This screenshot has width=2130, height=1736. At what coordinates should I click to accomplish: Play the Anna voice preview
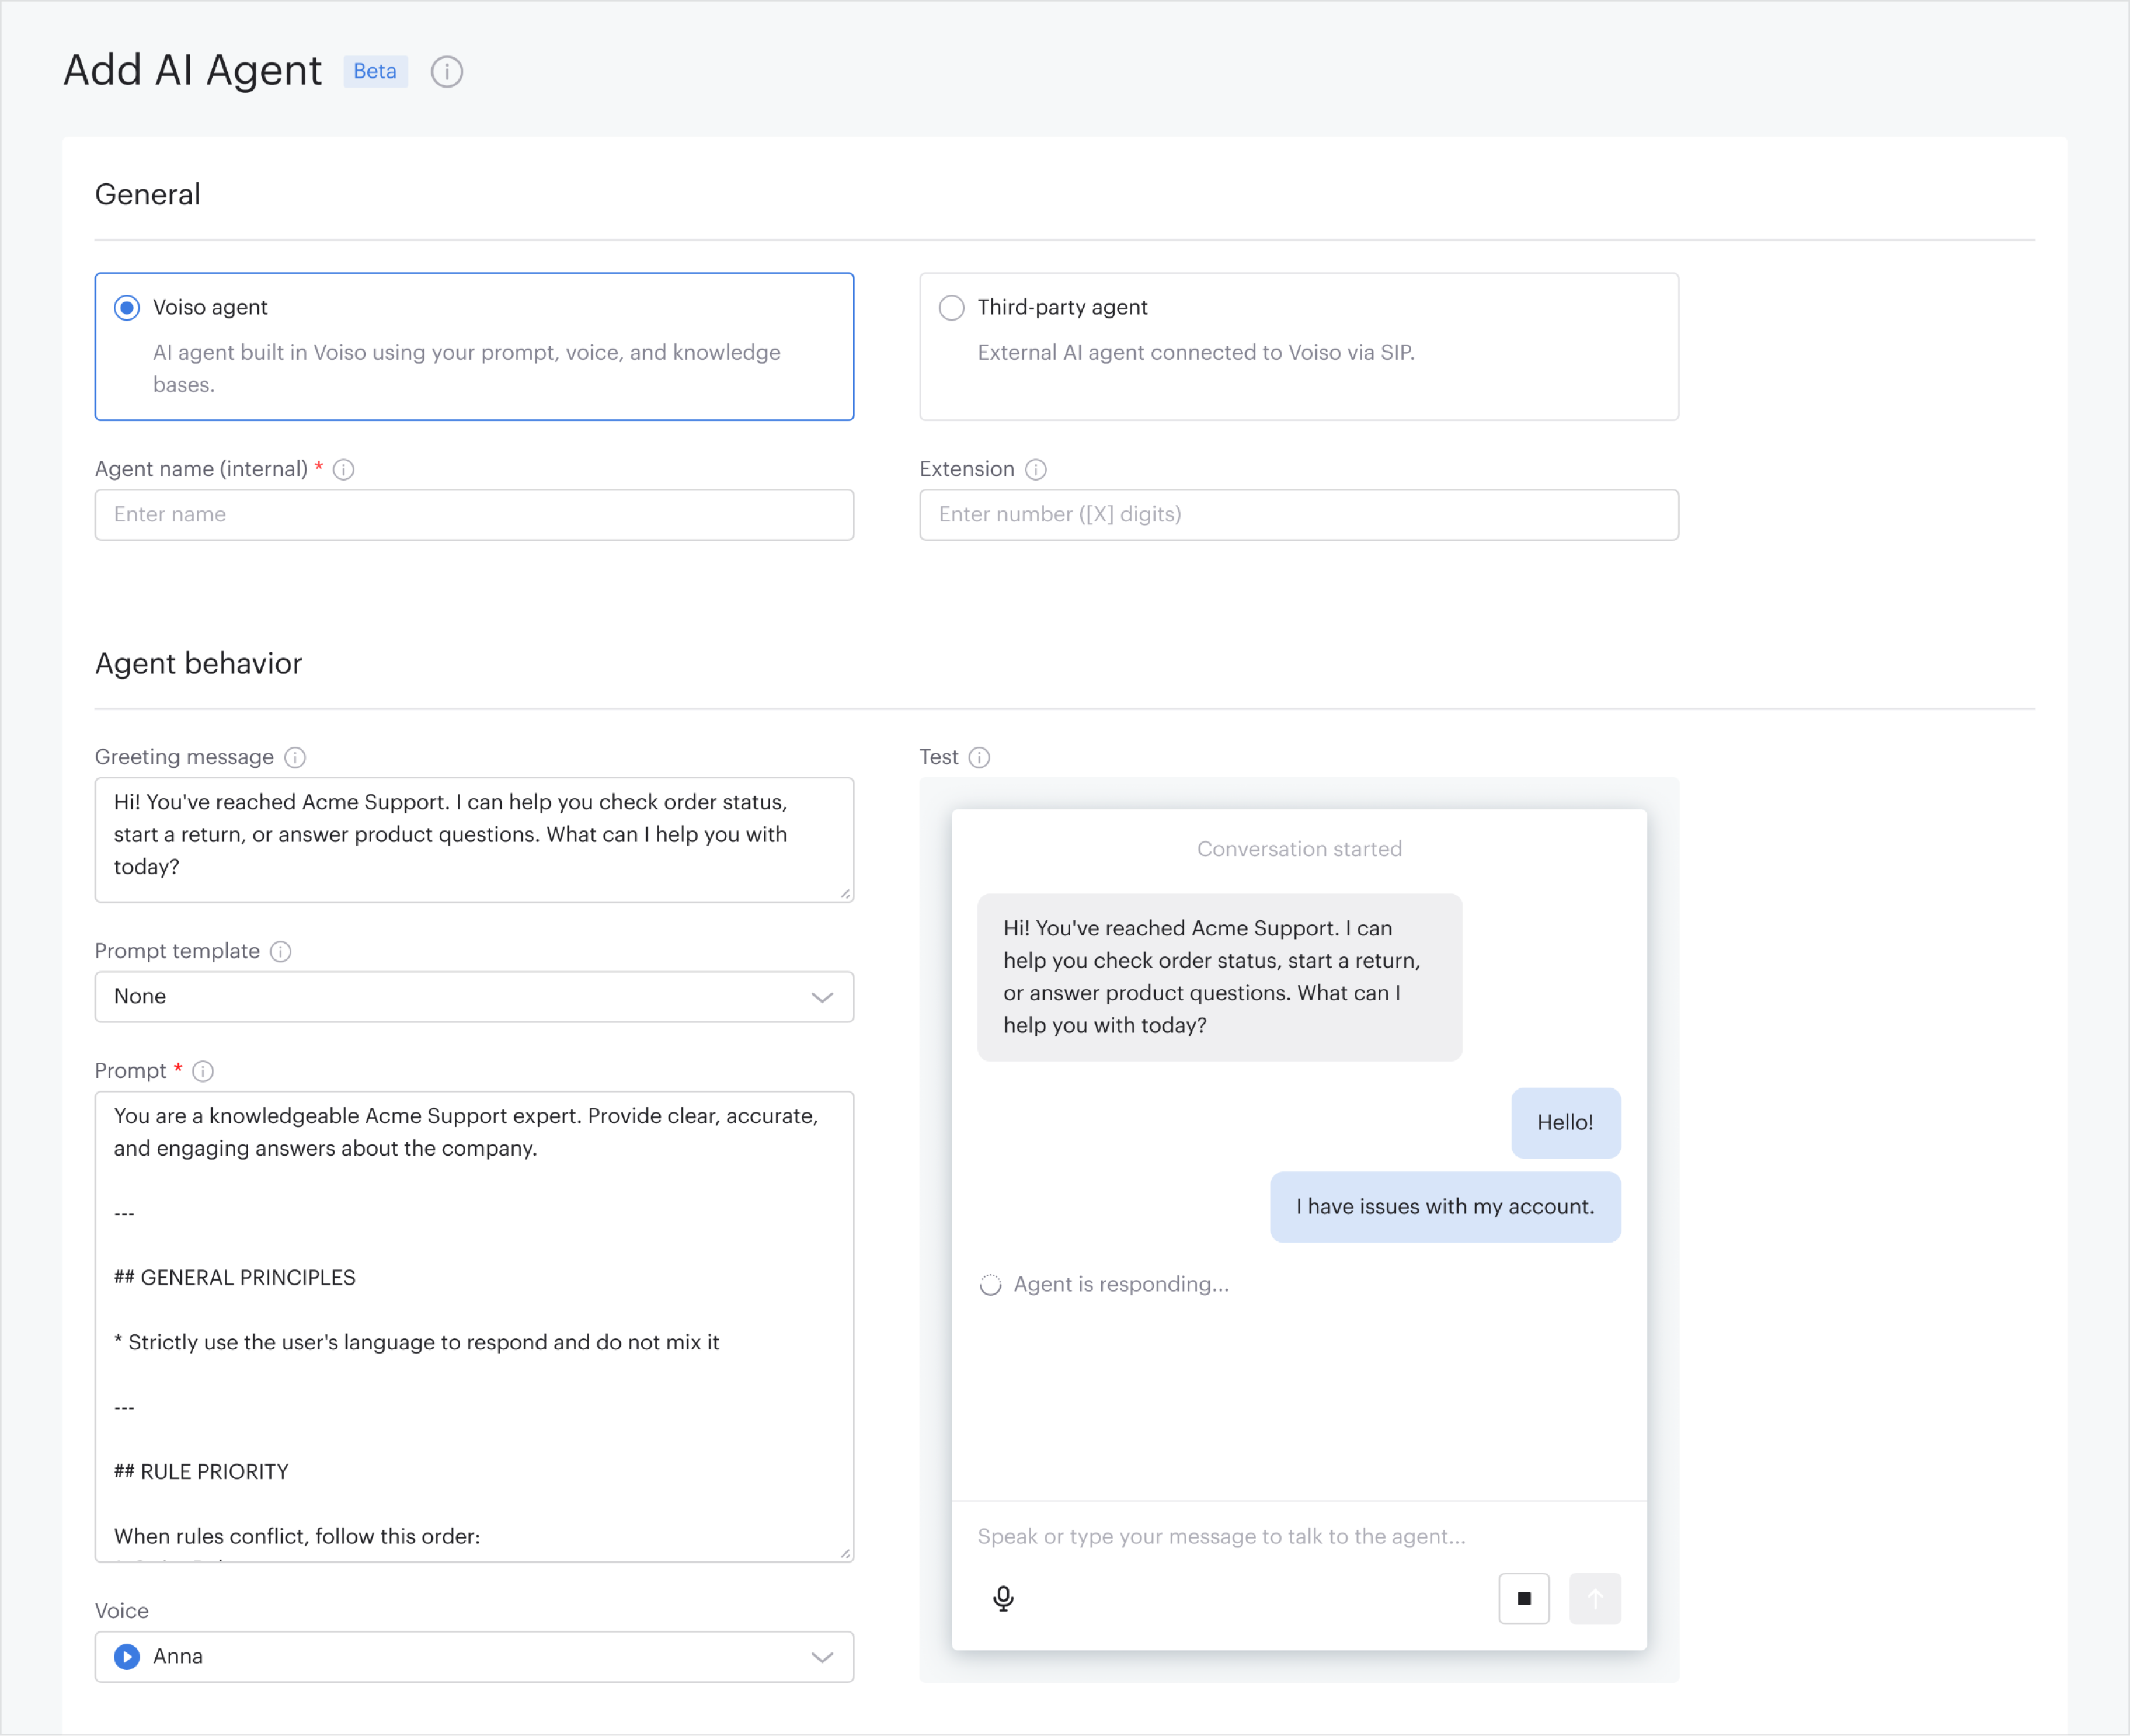(x=127, y=1657)
